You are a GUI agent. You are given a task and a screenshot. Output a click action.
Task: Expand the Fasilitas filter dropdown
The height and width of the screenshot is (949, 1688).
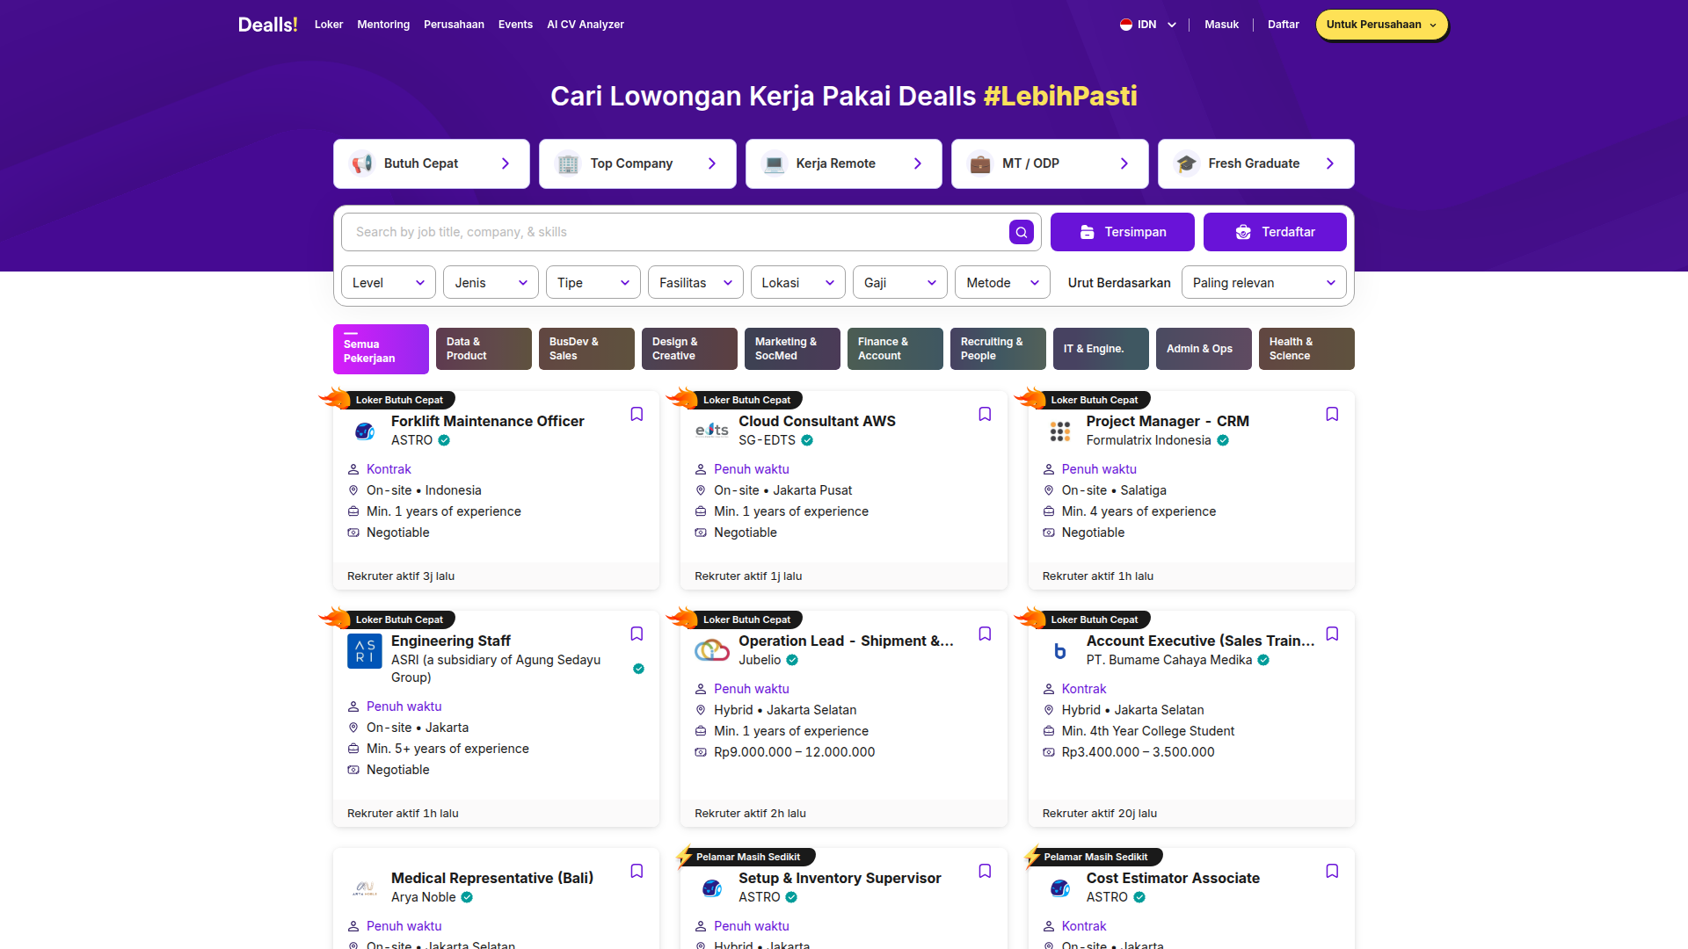pyautogui.click(x=695, y=283)
